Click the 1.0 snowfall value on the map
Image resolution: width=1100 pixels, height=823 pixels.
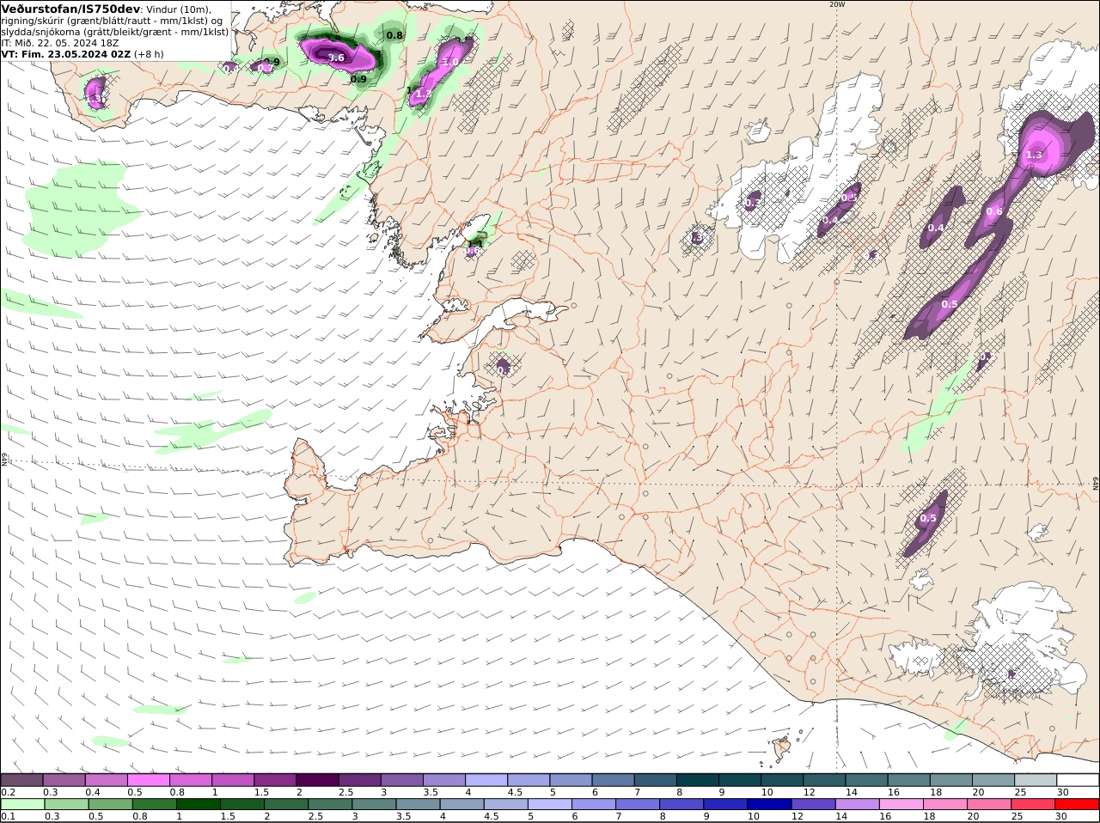point(450,62)
